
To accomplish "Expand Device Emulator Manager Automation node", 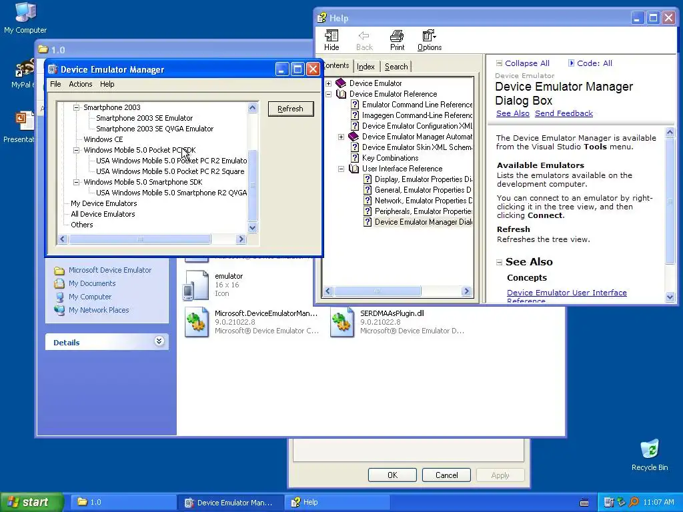I will 341,137.
